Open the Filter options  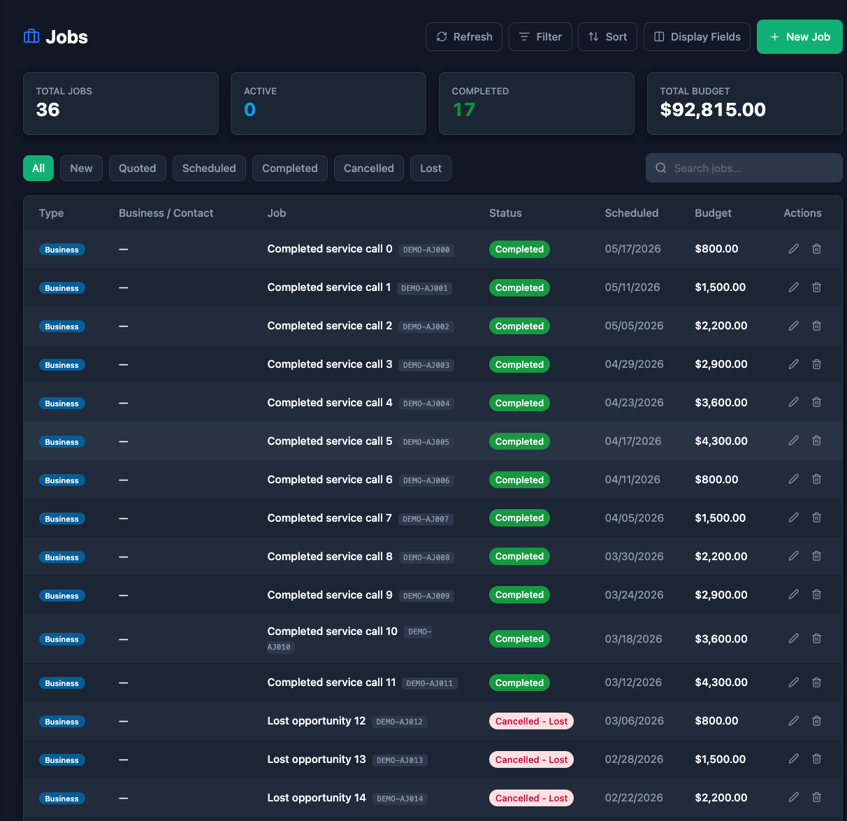coord(540,36)
